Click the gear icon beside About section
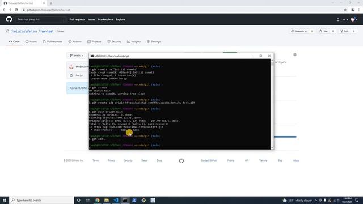This screenshot has width=363, height=204. (x=295, y=54)
